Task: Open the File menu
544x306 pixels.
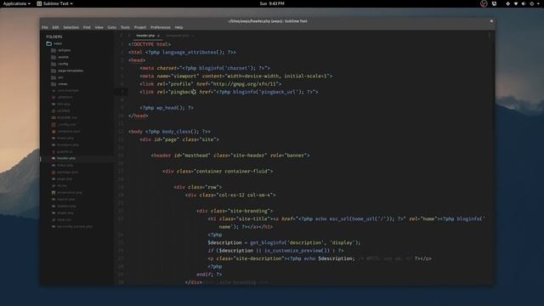Action: click(x=45, y=27)
